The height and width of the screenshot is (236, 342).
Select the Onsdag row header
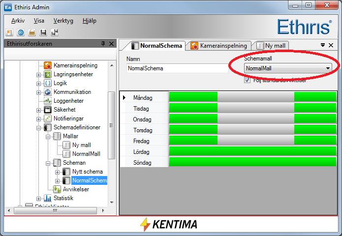coord(144,119)
